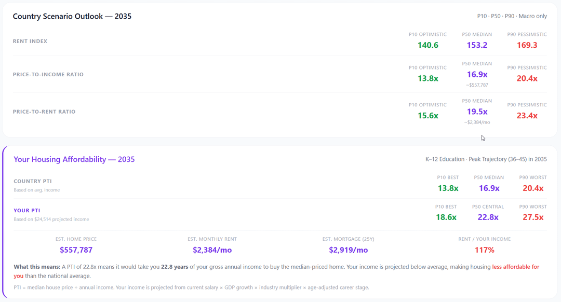
Task: Click the Rent / Your Income 117% figure
Action: pos(484,250)
